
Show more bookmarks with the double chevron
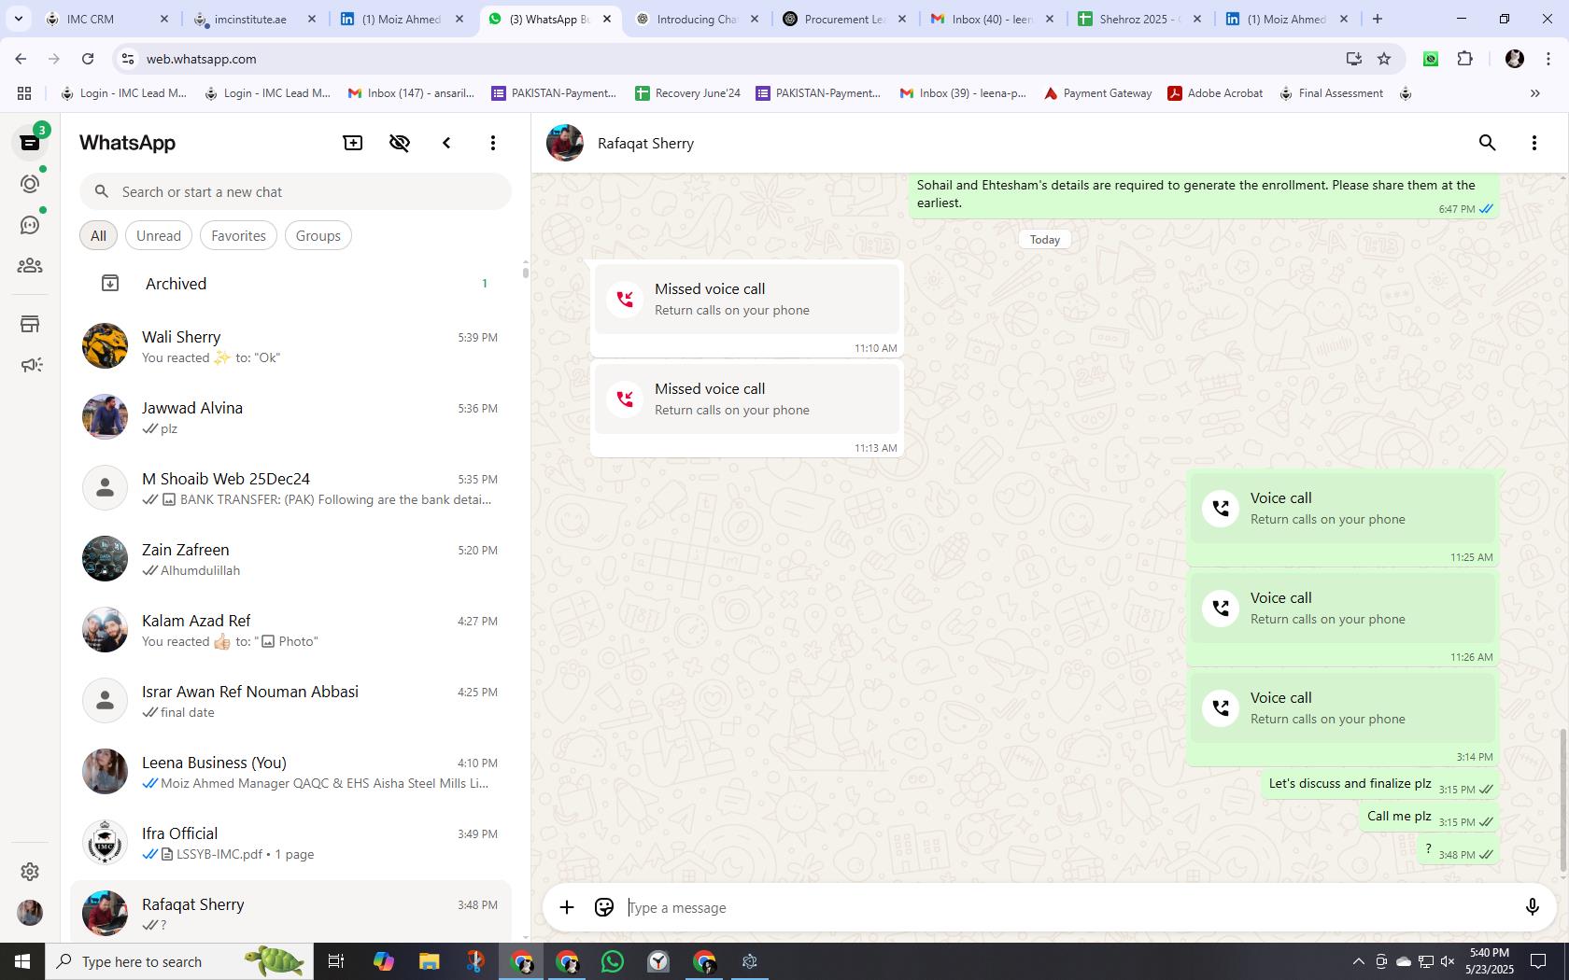[x=1534, y=93]
